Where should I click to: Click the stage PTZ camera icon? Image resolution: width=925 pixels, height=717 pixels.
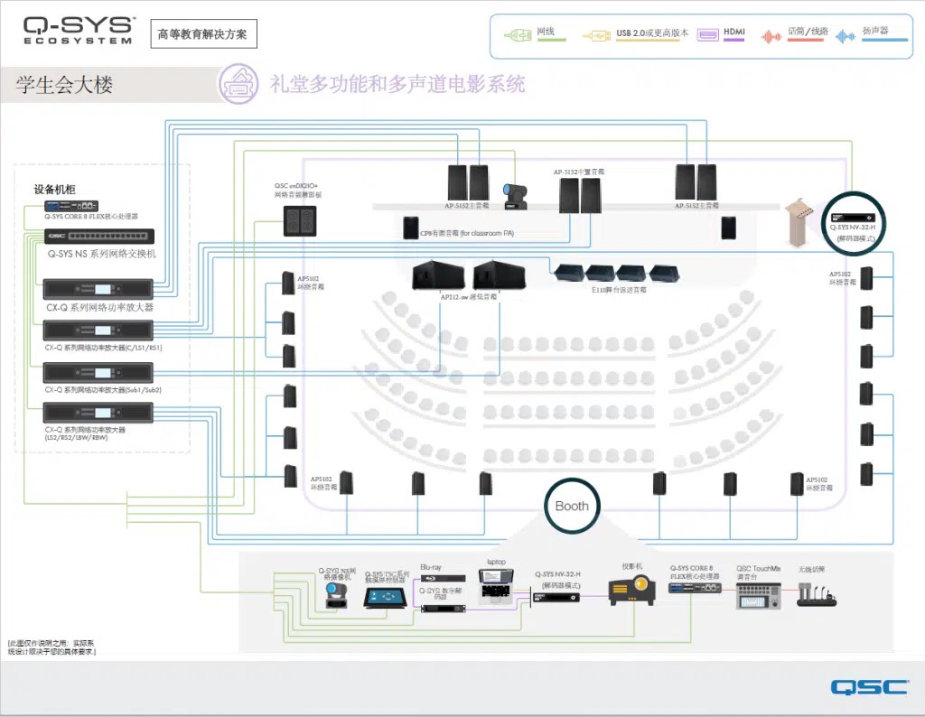point(515,196)
